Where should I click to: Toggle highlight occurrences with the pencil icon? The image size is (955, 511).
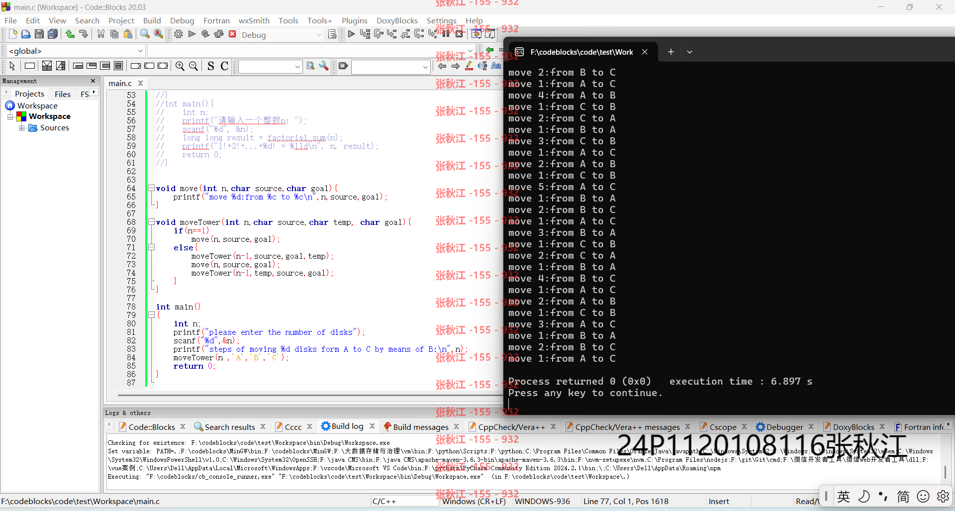point(469,66)
